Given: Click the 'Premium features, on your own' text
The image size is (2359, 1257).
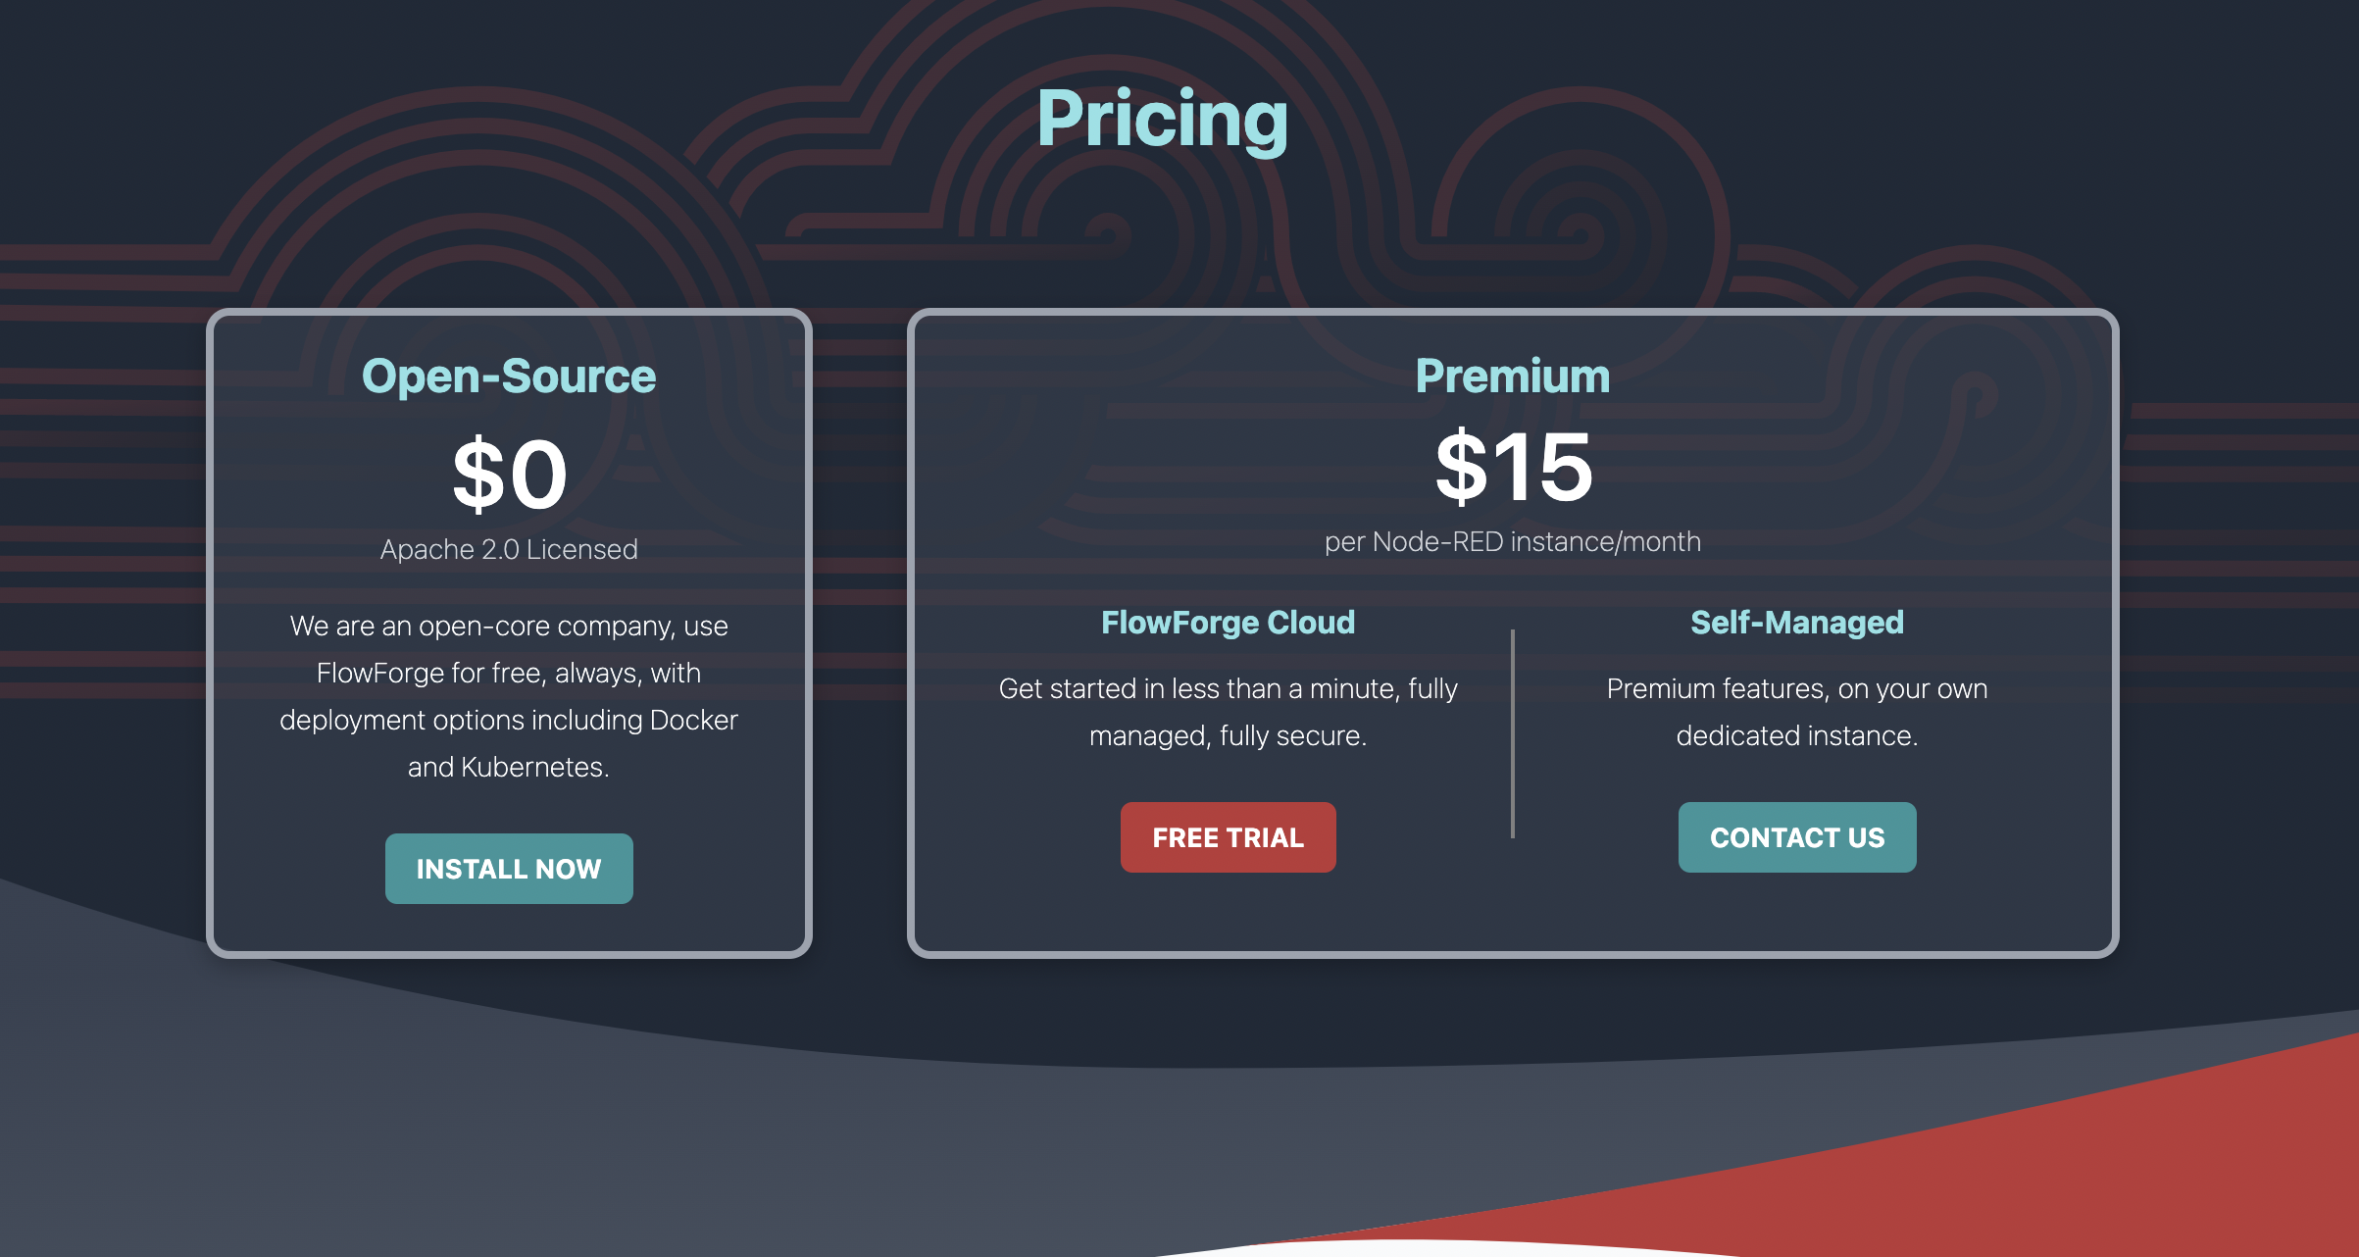Looking at the screenshot, I should 1796,688.
